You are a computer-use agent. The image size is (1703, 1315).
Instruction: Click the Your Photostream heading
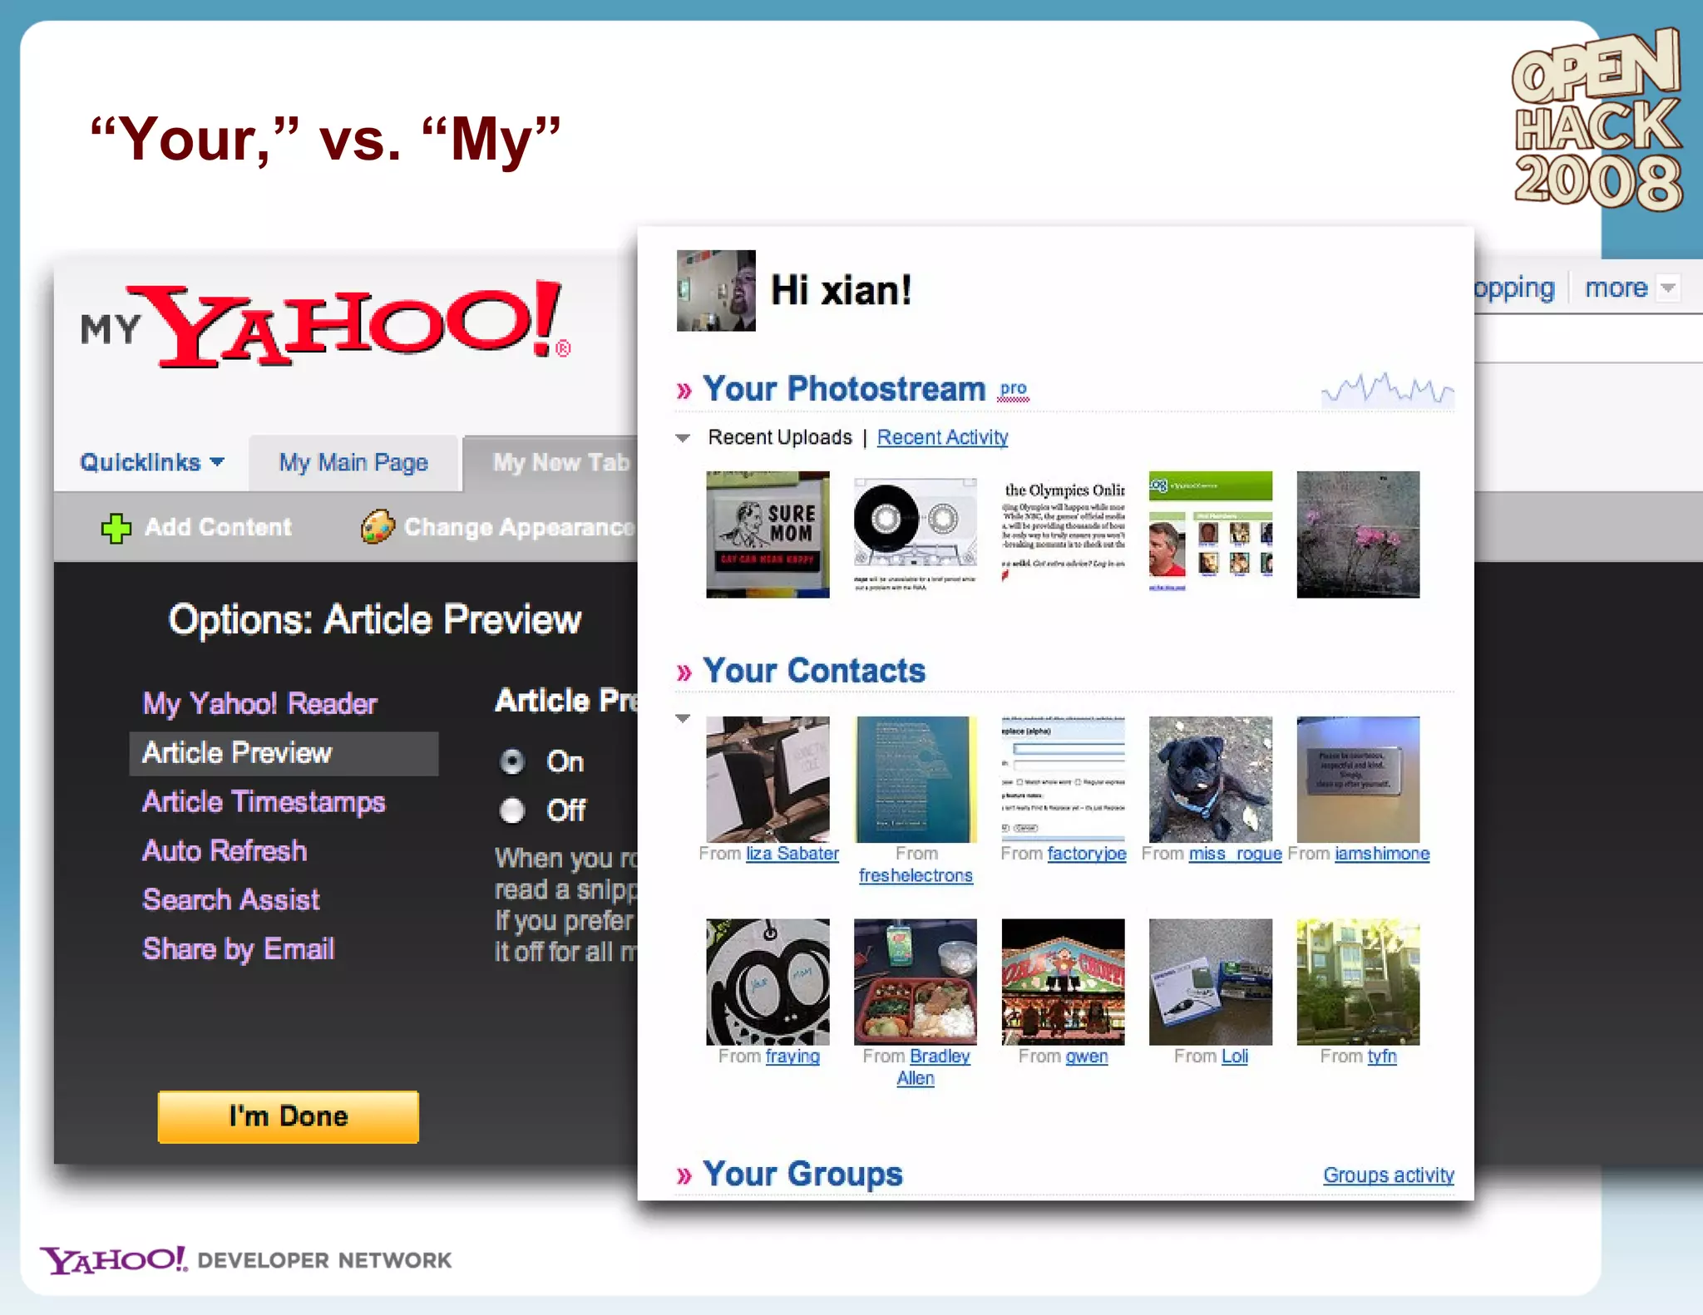click(x=844, y=389)
